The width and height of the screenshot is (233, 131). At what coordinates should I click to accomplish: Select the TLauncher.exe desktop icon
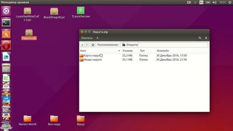(x=81, y=12)
